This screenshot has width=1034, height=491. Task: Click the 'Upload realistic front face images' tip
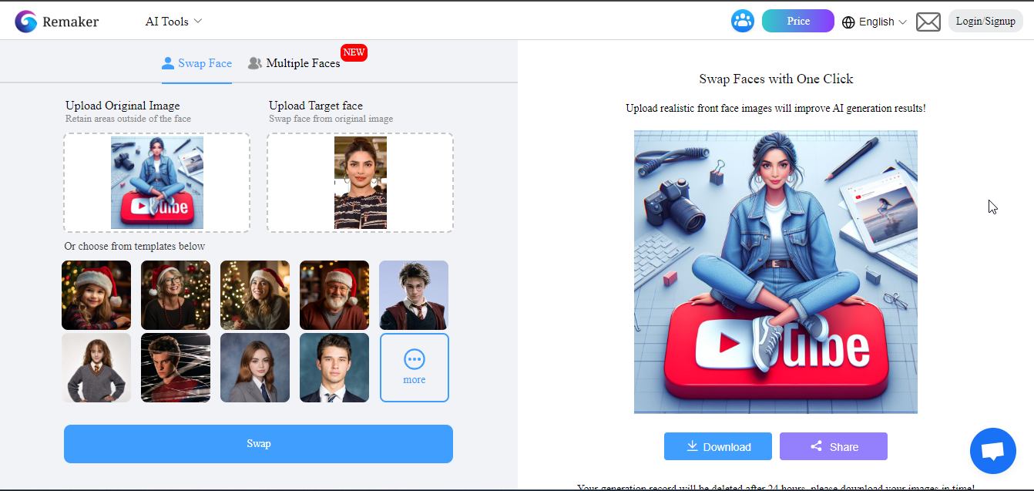click(776, 109)
